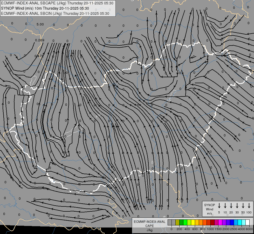The image size is (254, 234).
Task: Choose the magenta CAPE swatch
Action: click(220, 222)
